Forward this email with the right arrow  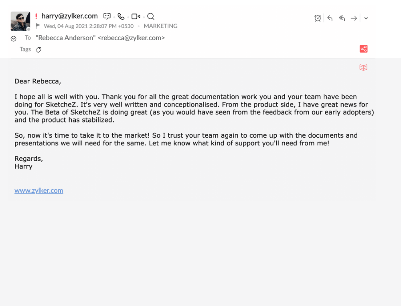point(354,18)
